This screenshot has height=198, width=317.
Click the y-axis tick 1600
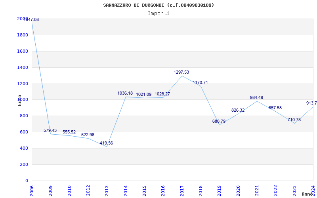tap(23, 51)
